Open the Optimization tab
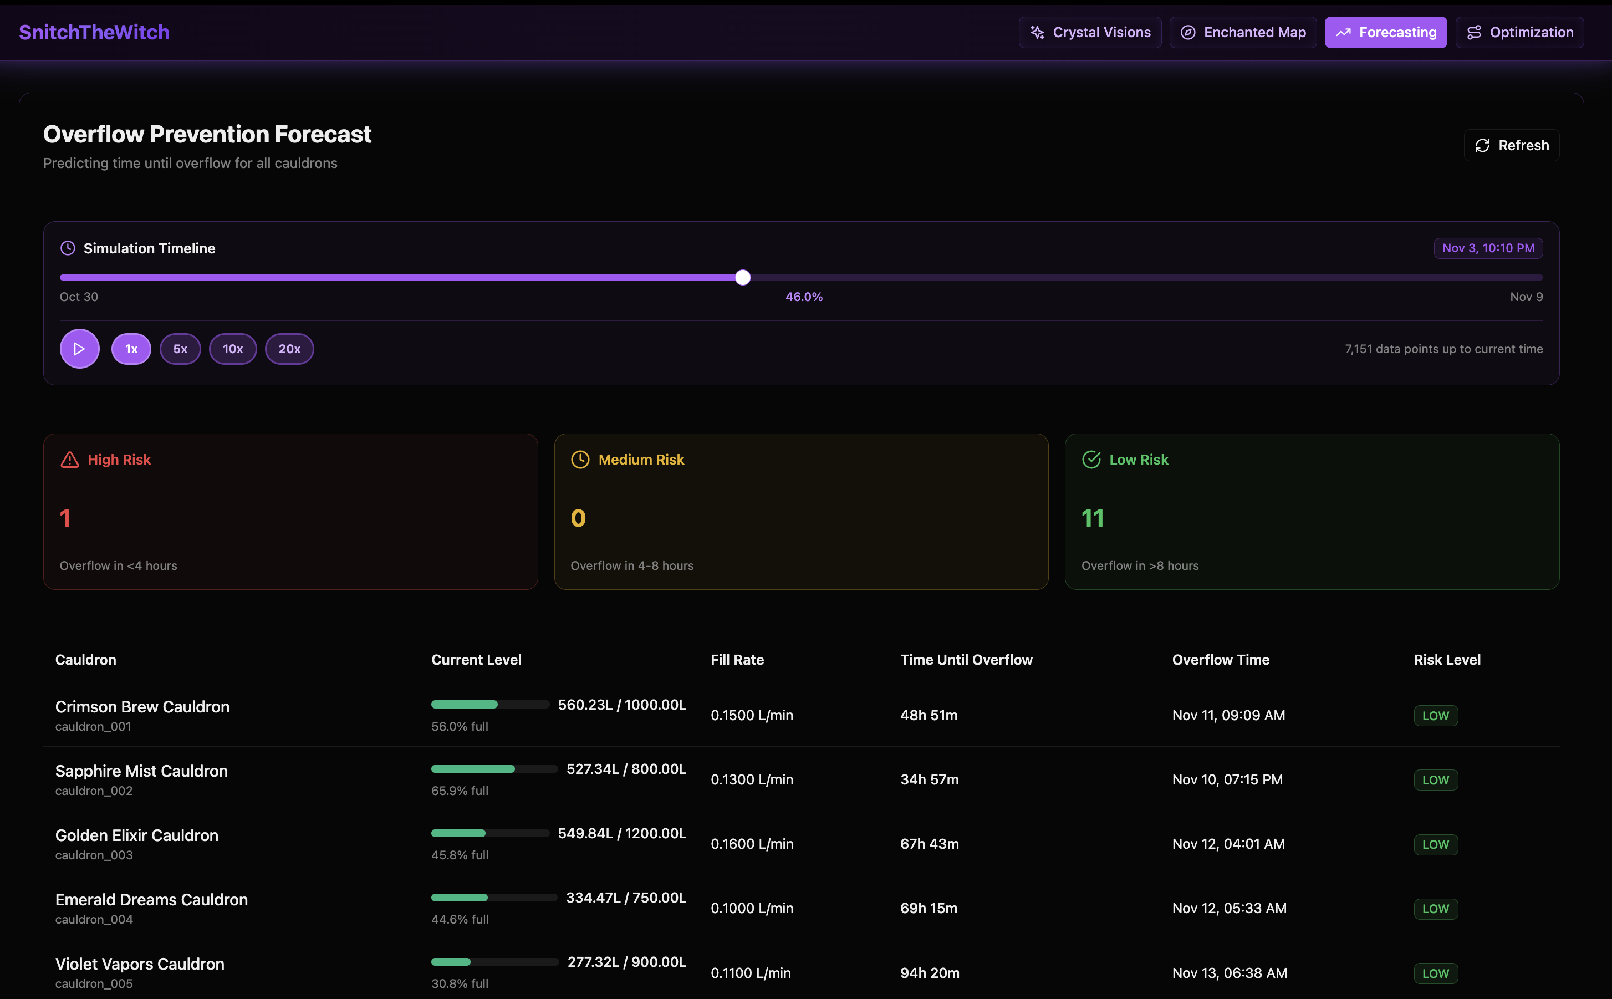Viewport: 1612px width, 999px height. (x=1519, y=32)
